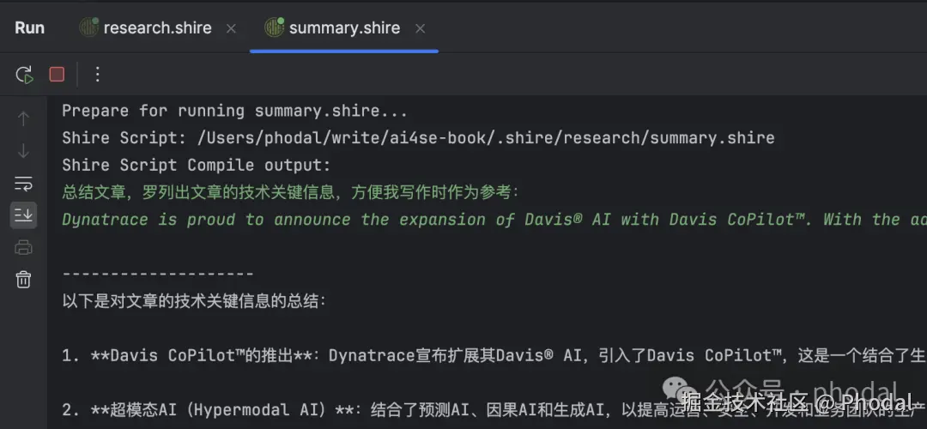Image resolution: width=927 pixels, height=429 pixels.
Task: Rerun the summary.shire script
Action: [x=24, y=75]
